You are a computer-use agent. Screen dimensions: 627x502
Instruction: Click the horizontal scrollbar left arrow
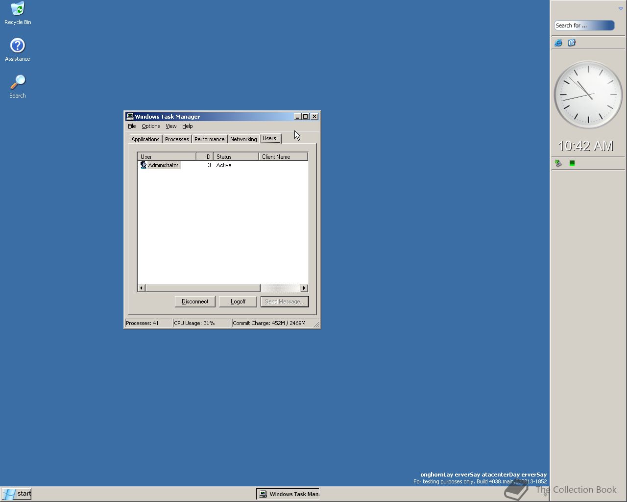coord(142,288)
